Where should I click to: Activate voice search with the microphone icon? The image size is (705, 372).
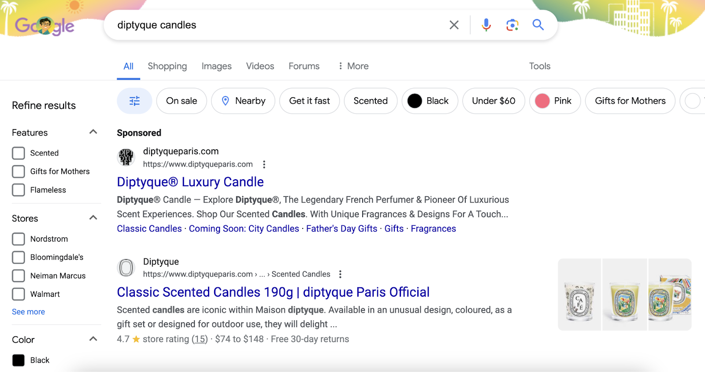coord(486,25)
